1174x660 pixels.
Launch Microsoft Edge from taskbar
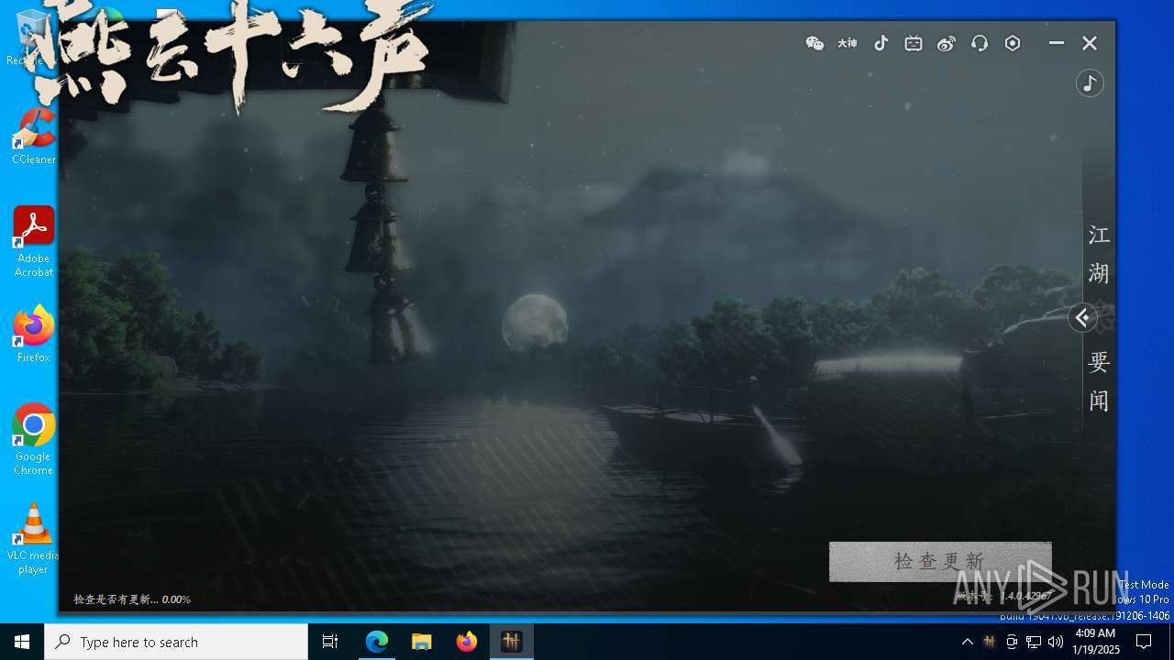click(377, 642)
